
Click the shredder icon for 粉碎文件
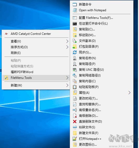tap(75, 127)
